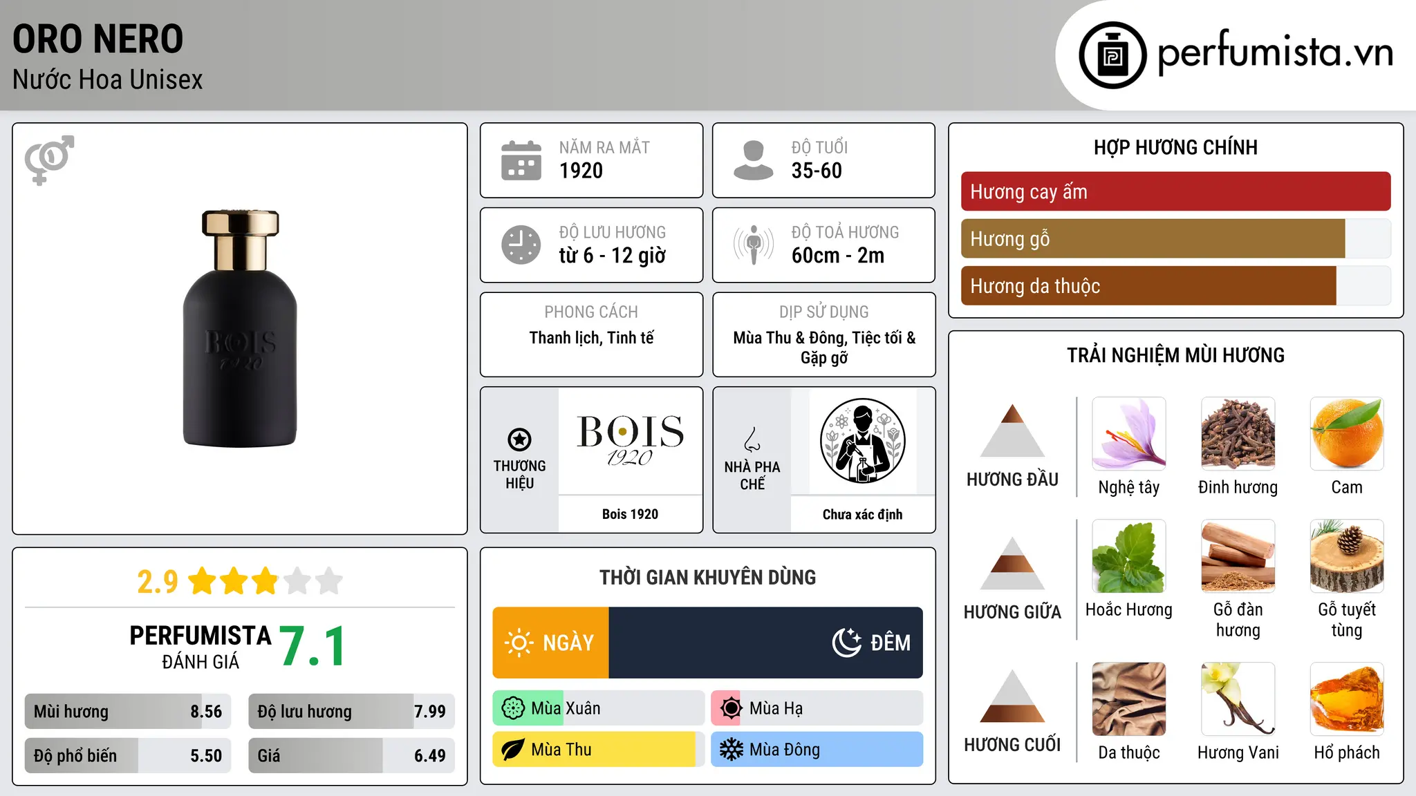Click the projection value 60cm - 2m

[x=838, y=256]
